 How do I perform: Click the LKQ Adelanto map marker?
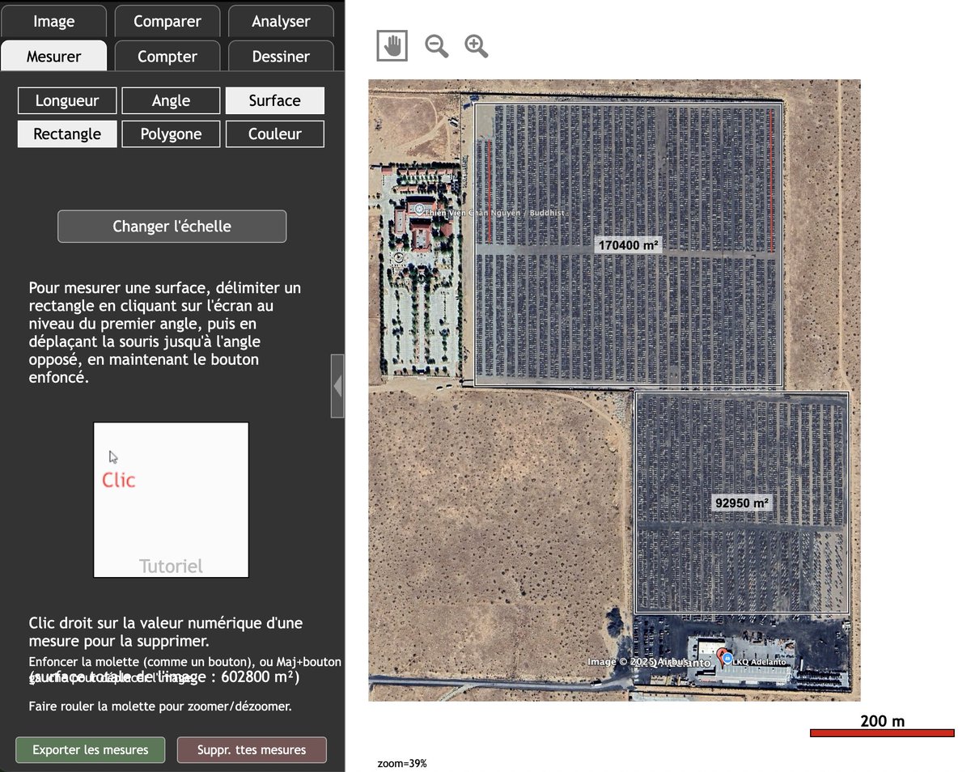(727, 660)
